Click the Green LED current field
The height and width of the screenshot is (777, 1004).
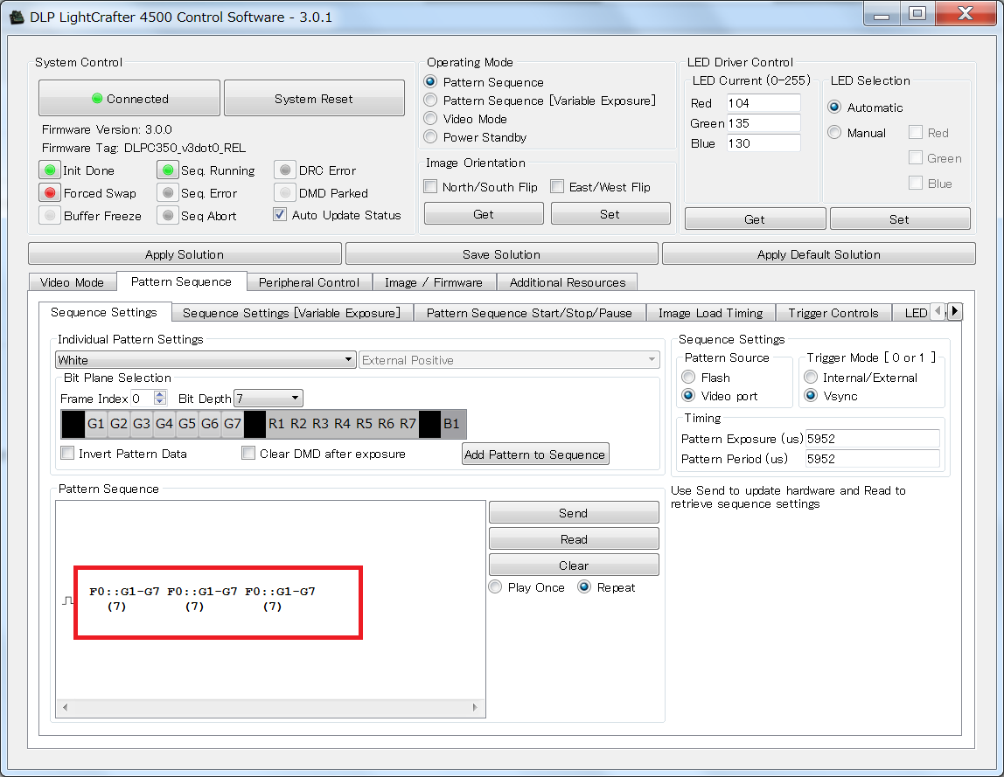763,123
